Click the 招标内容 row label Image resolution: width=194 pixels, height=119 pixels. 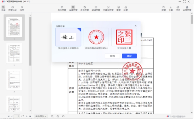pos(72,90)
